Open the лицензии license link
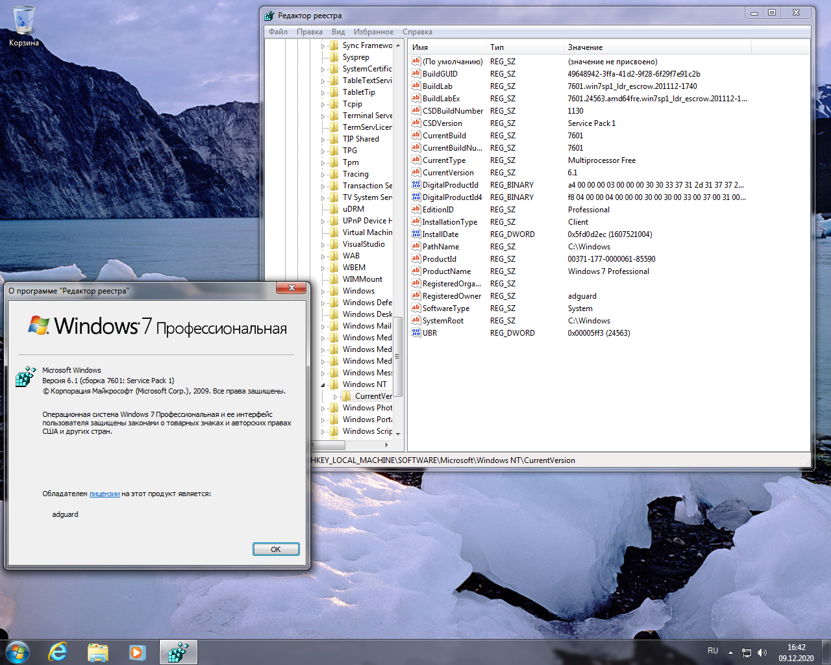Image resolution: width=831 pixels, height=665 pixels. click(105, 494)
